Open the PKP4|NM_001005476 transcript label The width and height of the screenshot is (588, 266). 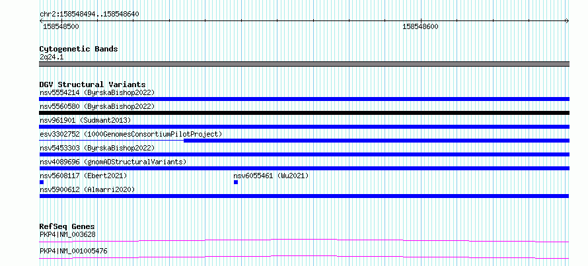point(73,251)
